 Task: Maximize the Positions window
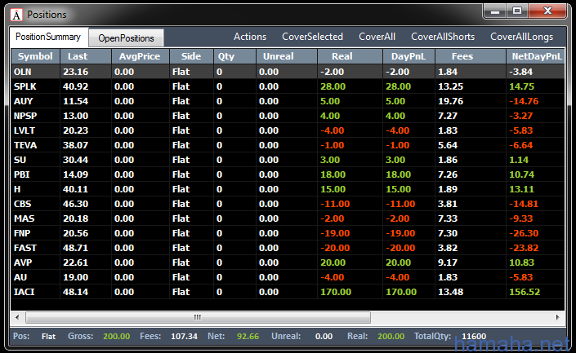[517, 11]
